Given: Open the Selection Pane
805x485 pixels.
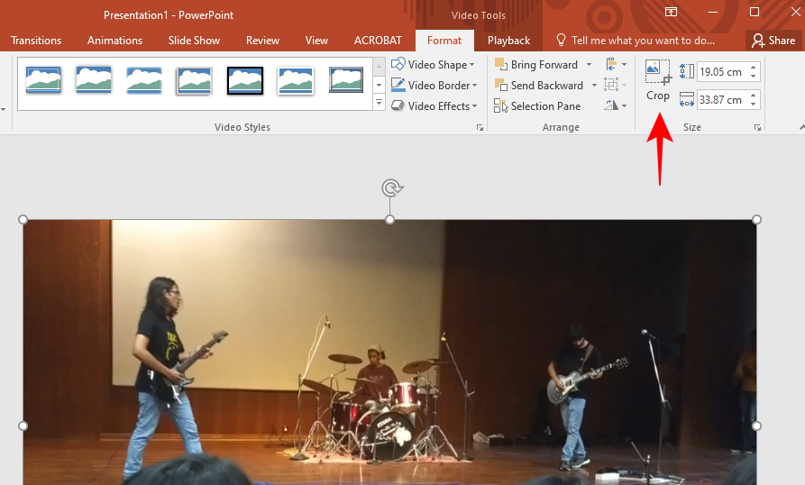Looking at the screenshot, I should point(537,106).
